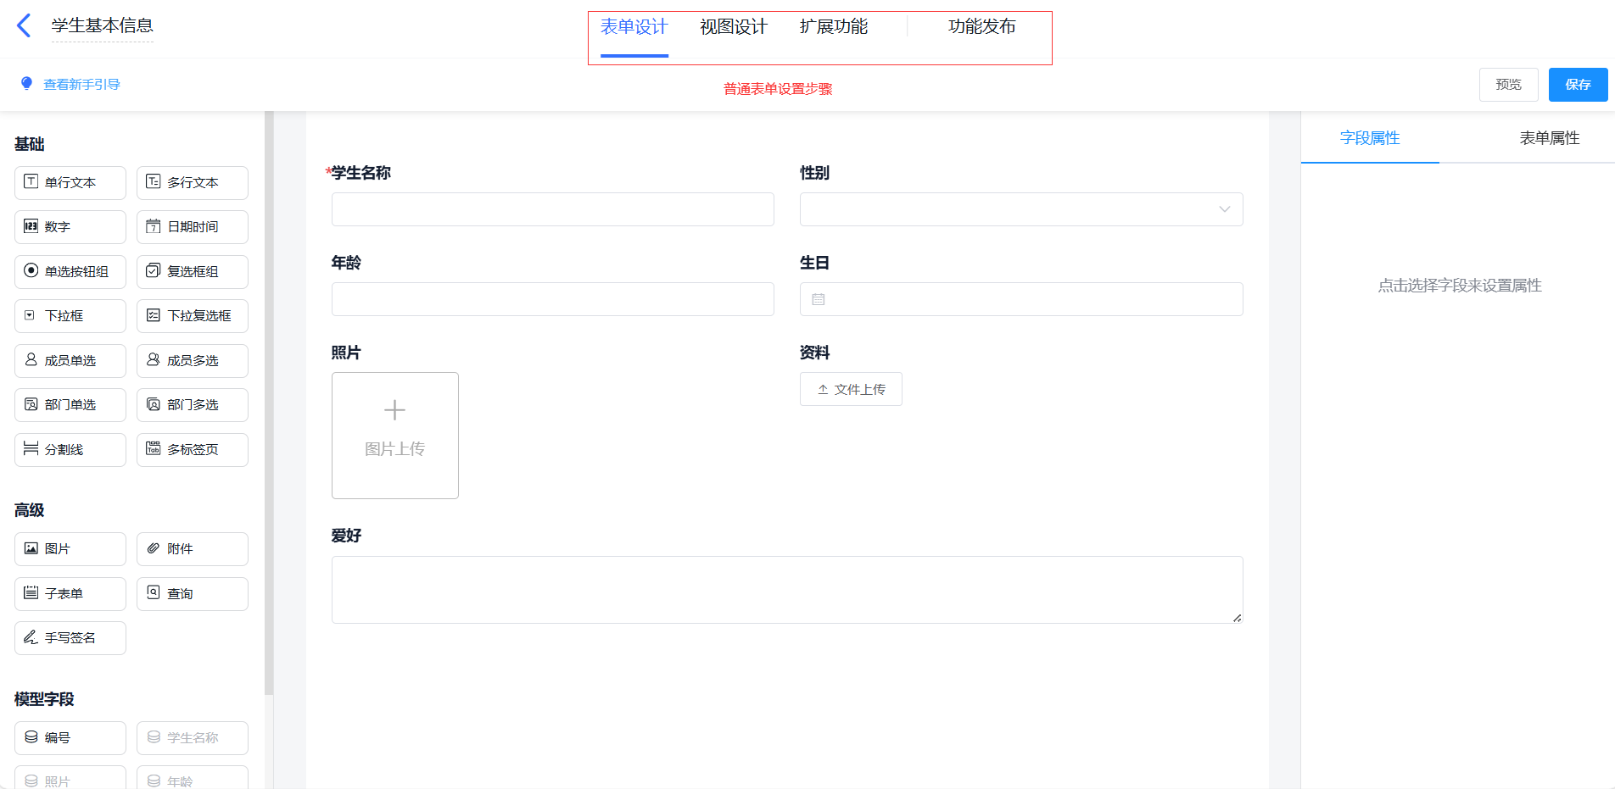Open the 性别 dropdown
This screenshot has height=789, width=1615.
[x=1021, y=209]
